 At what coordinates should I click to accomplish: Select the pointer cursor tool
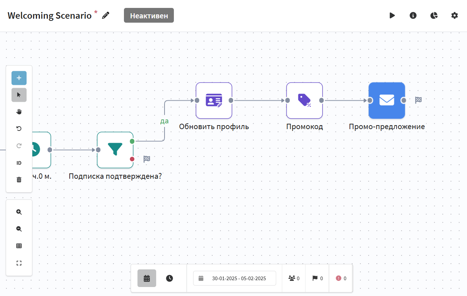pos(19,95)
